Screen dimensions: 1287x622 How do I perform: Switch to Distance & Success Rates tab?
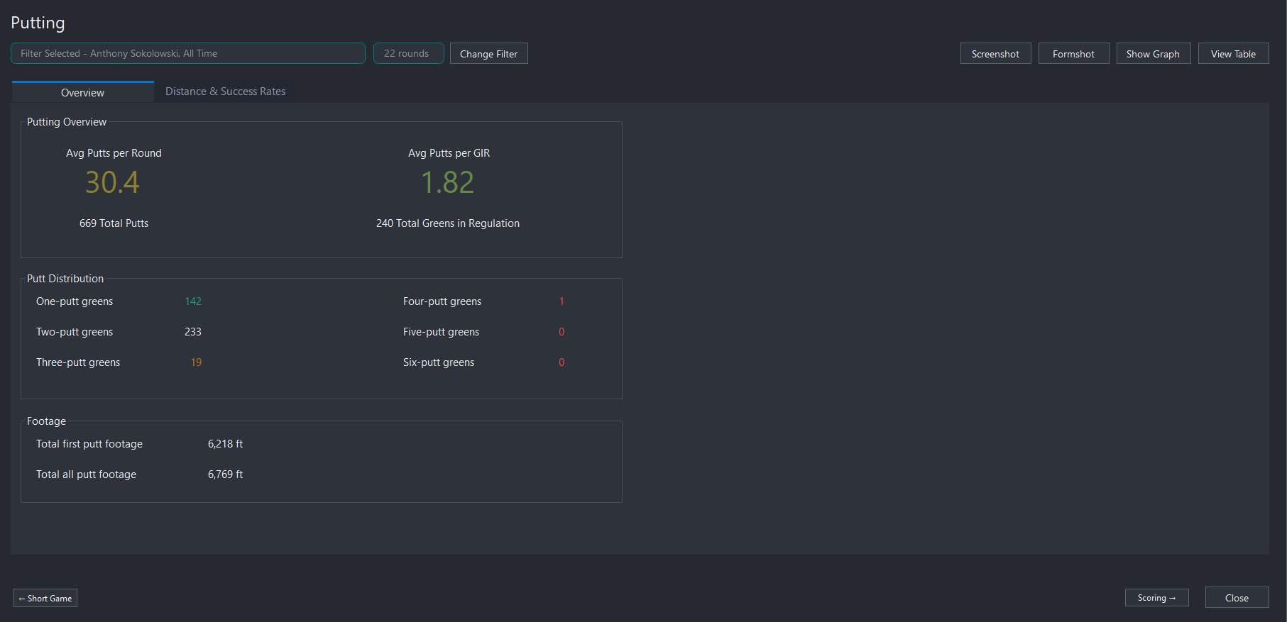point(225,91)
